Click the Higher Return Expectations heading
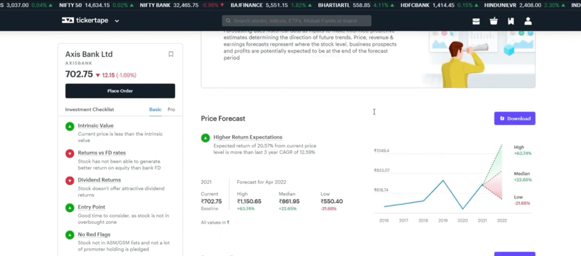 coord(248,137)
